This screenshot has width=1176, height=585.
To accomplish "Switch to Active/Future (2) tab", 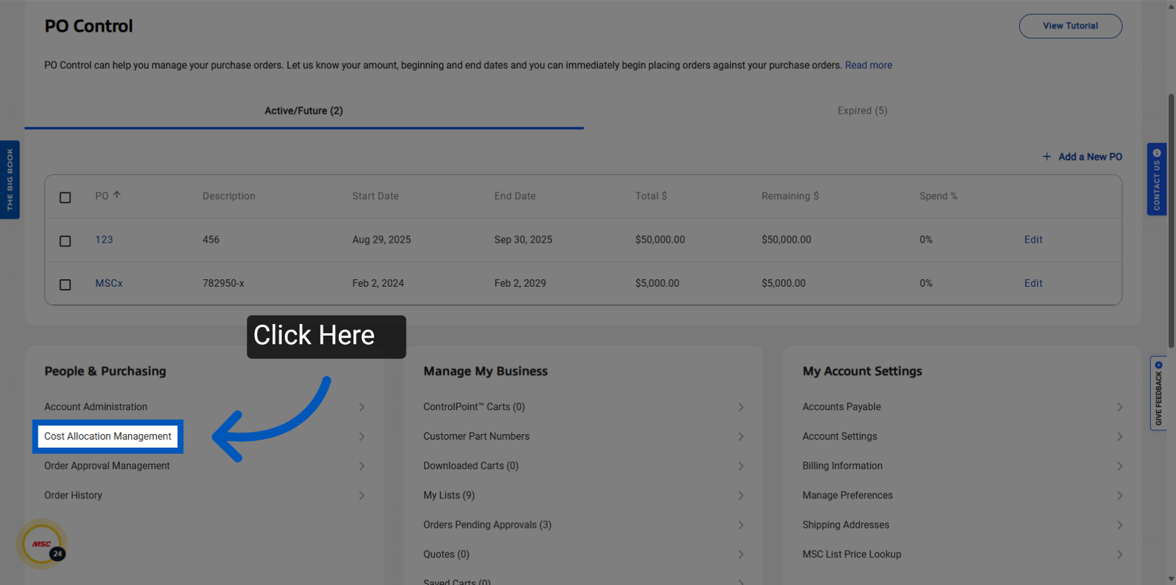I will coord(304,111).
